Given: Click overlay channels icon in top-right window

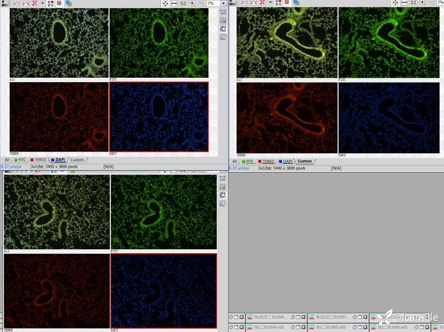Looking at the screenshot, I should pos(296,3).
